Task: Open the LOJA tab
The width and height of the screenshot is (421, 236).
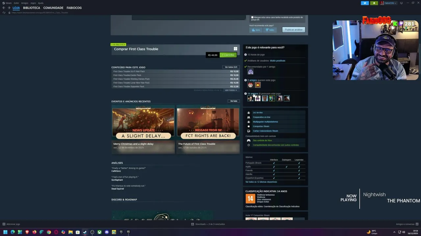Action: tap(16, 8)
